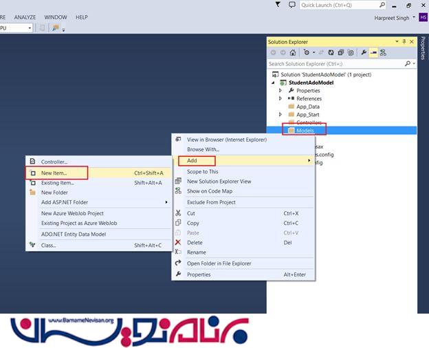
Task: Pin the Solution Explorer panel
Action: click(404, 42)
